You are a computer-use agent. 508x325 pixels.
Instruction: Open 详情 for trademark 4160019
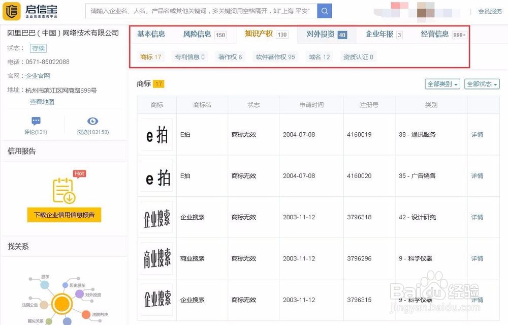click(477, 134)
